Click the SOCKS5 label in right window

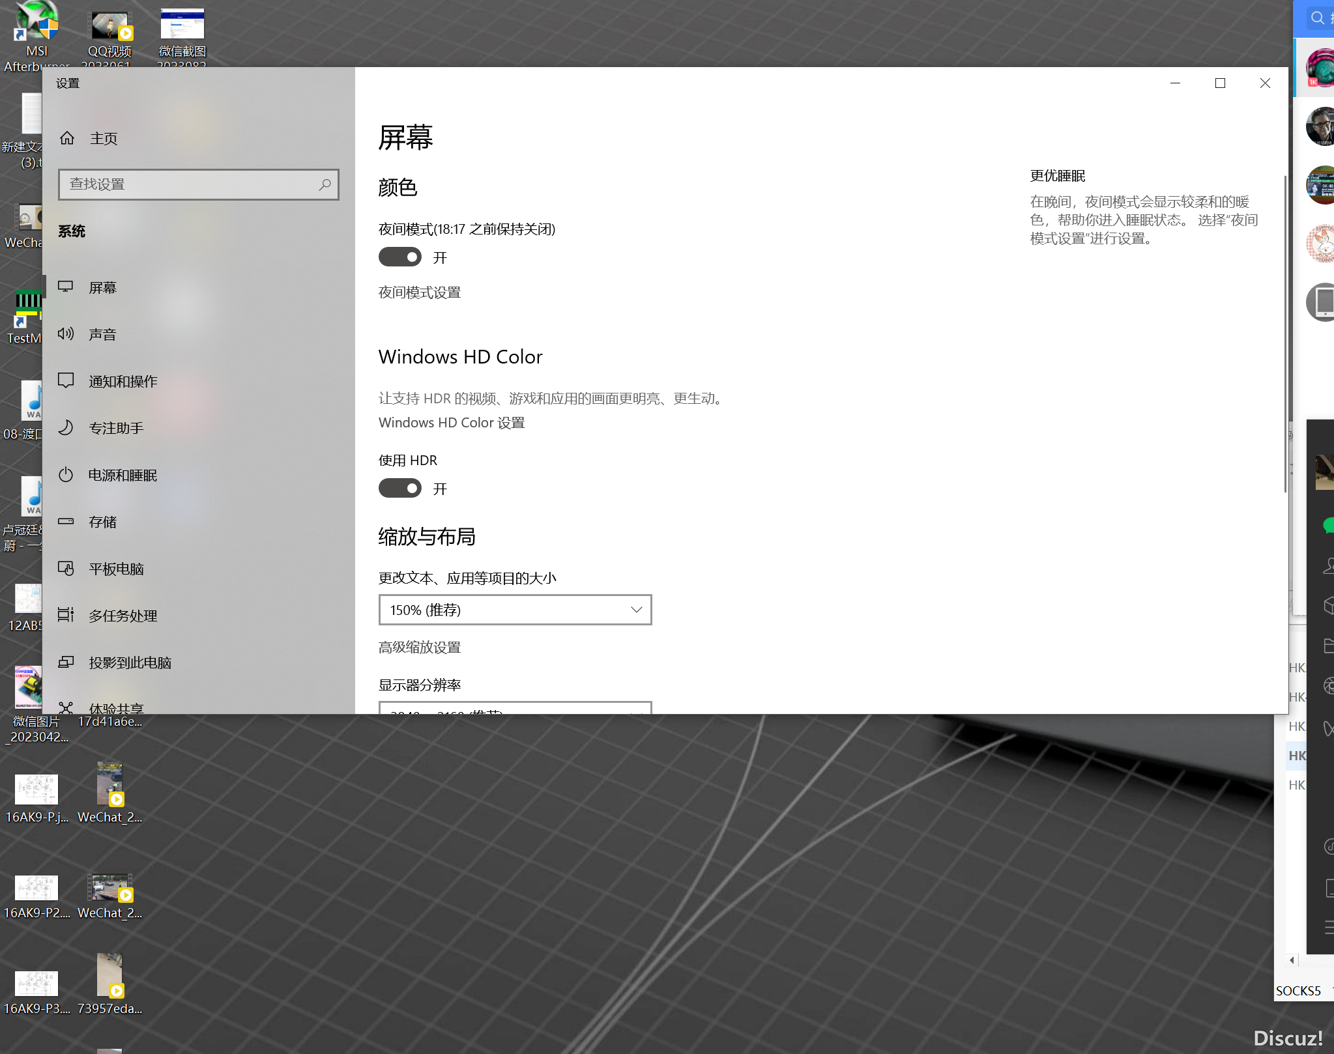pyautogui.click(x=1298, y=991)
